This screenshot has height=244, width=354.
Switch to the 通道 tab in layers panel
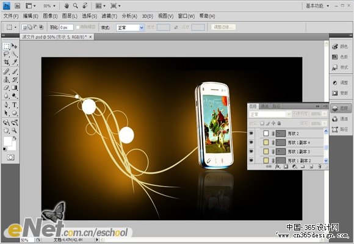264,106
